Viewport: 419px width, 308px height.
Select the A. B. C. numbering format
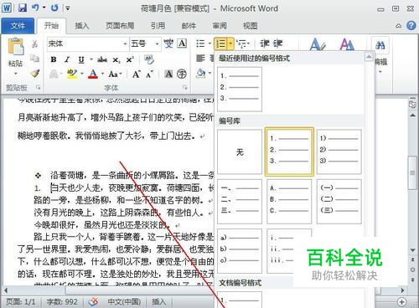pos(289,202)
